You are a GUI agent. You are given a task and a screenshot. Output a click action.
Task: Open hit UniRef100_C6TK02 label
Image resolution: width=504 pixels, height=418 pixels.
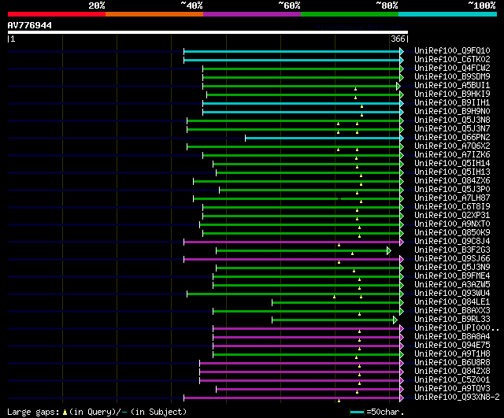(452, 59)
